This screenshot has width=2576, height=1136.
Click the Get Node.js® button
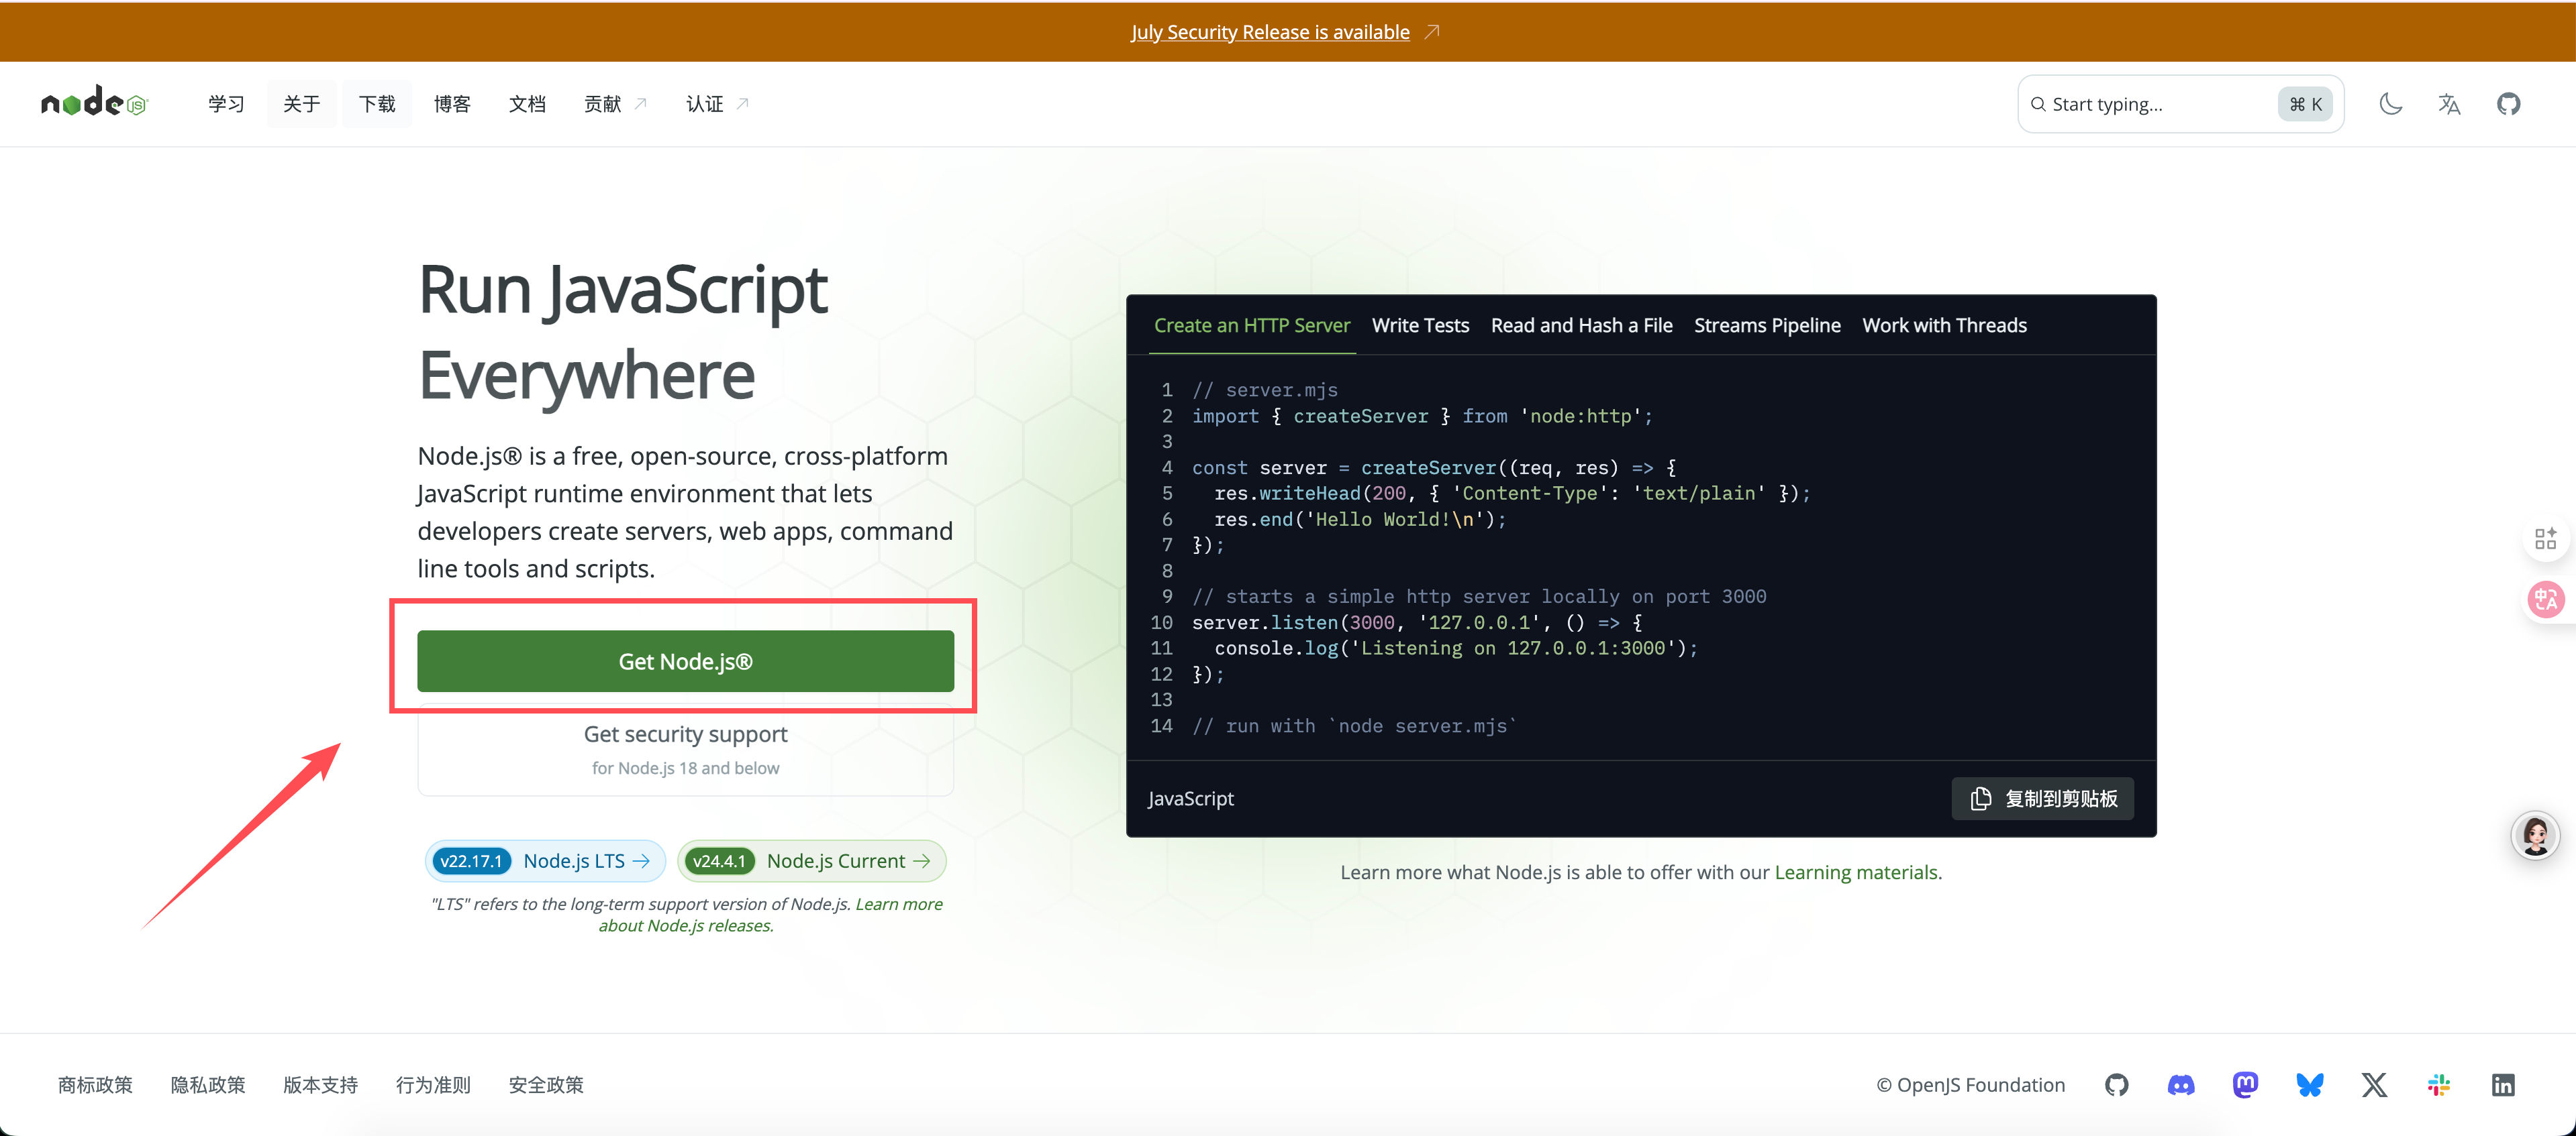click(x=685, y=661)
